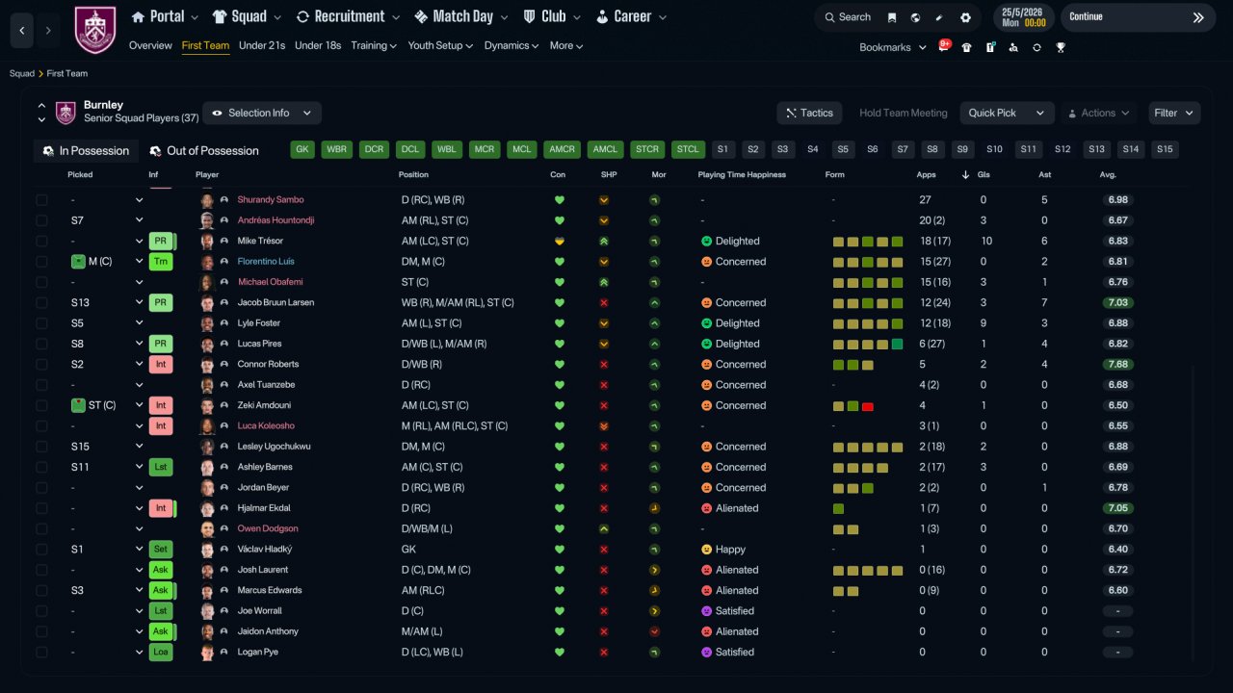This screenshot has width=1233, height=693.
Task: Click the circular transfers shortcut icon
Action: tap(1036, 47)
